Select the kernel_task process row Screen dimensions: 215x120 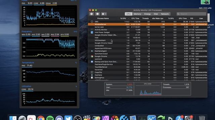147,27
